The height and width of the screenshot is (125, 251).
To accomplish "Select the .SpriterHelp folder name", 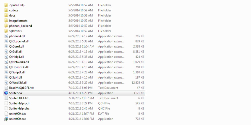I will click(x=17, y=5).
